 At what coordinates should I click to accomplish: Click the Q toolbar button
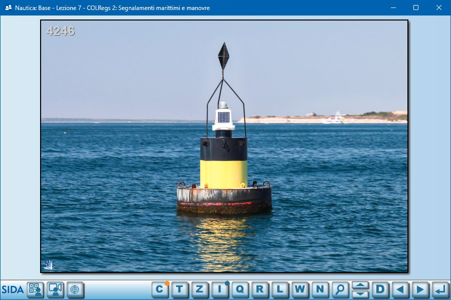click(240, 289)
